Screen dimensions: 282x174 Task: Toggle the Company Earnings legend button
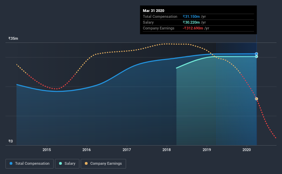[103, 164]
